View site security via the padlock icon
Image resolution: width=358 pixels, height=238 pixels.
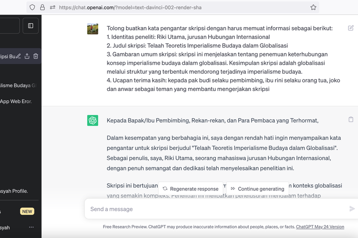[42, 7]
